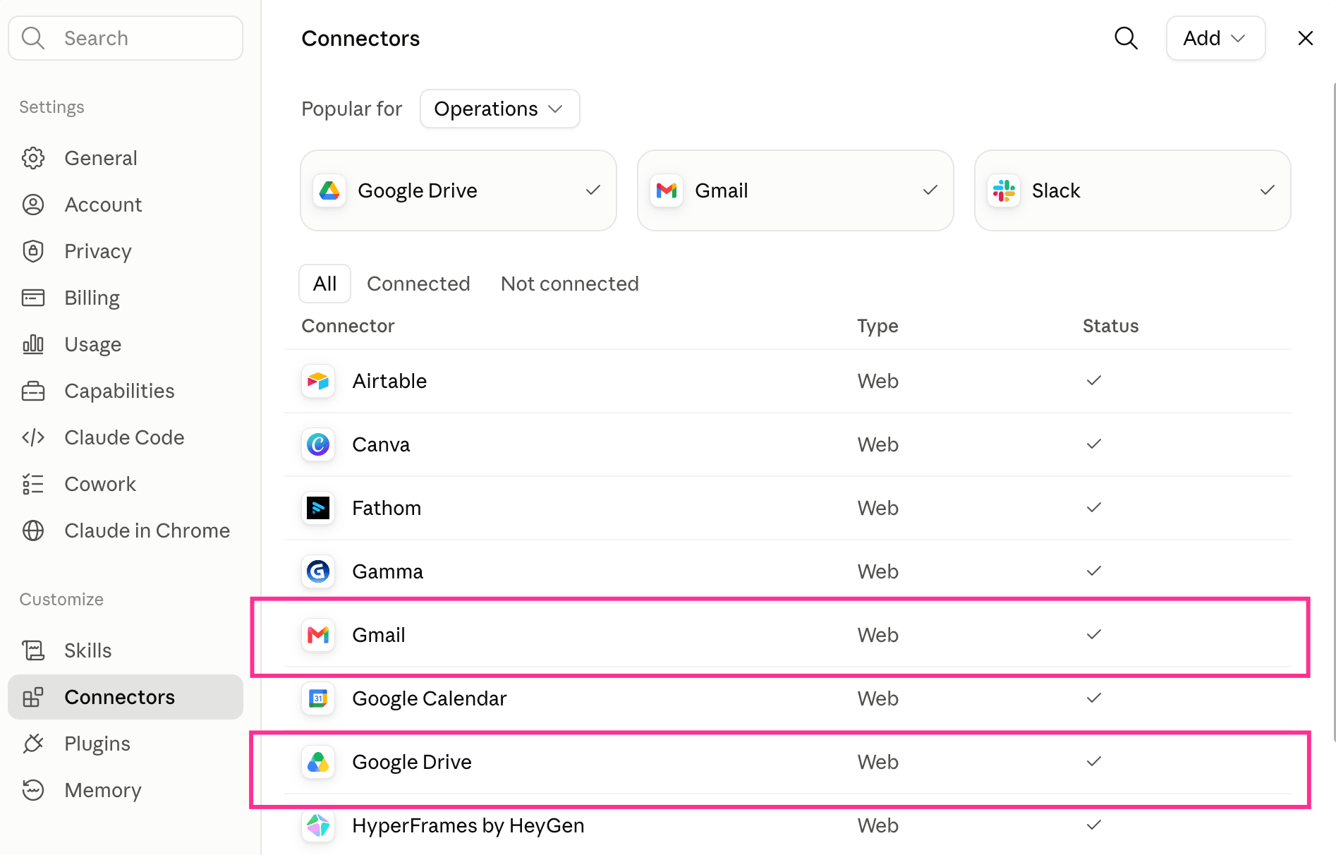The width and height of the screenshot is (1336, 855).
Task: Click the checkmark on Gmail card
Action: click(930, 190)
